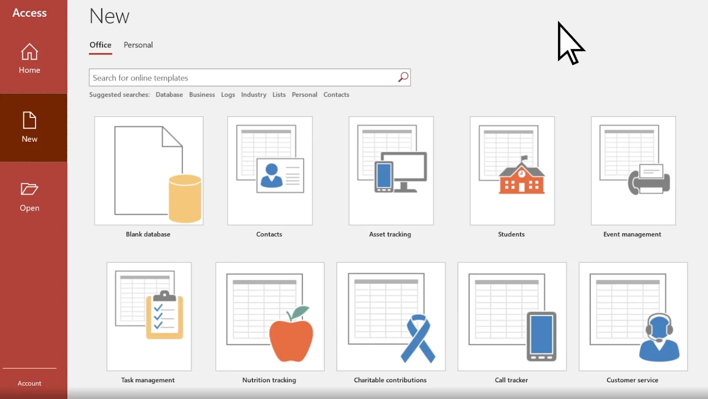The image size is (708, 399).
Task: Click the Personal suggested search link
Action: click(x=304, y=95)
